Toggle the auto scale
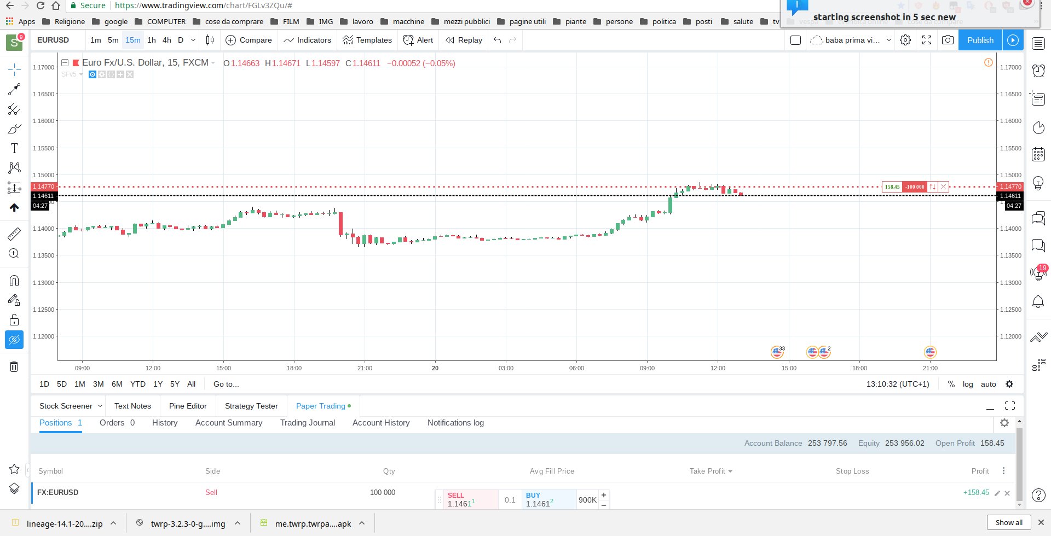The image size is (1051, 536). 989,384
